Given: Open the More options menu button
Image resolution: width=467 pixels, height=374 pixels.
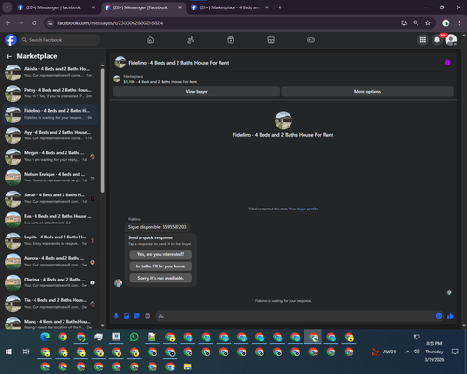Looking at the screenshot, I should 367,92.
